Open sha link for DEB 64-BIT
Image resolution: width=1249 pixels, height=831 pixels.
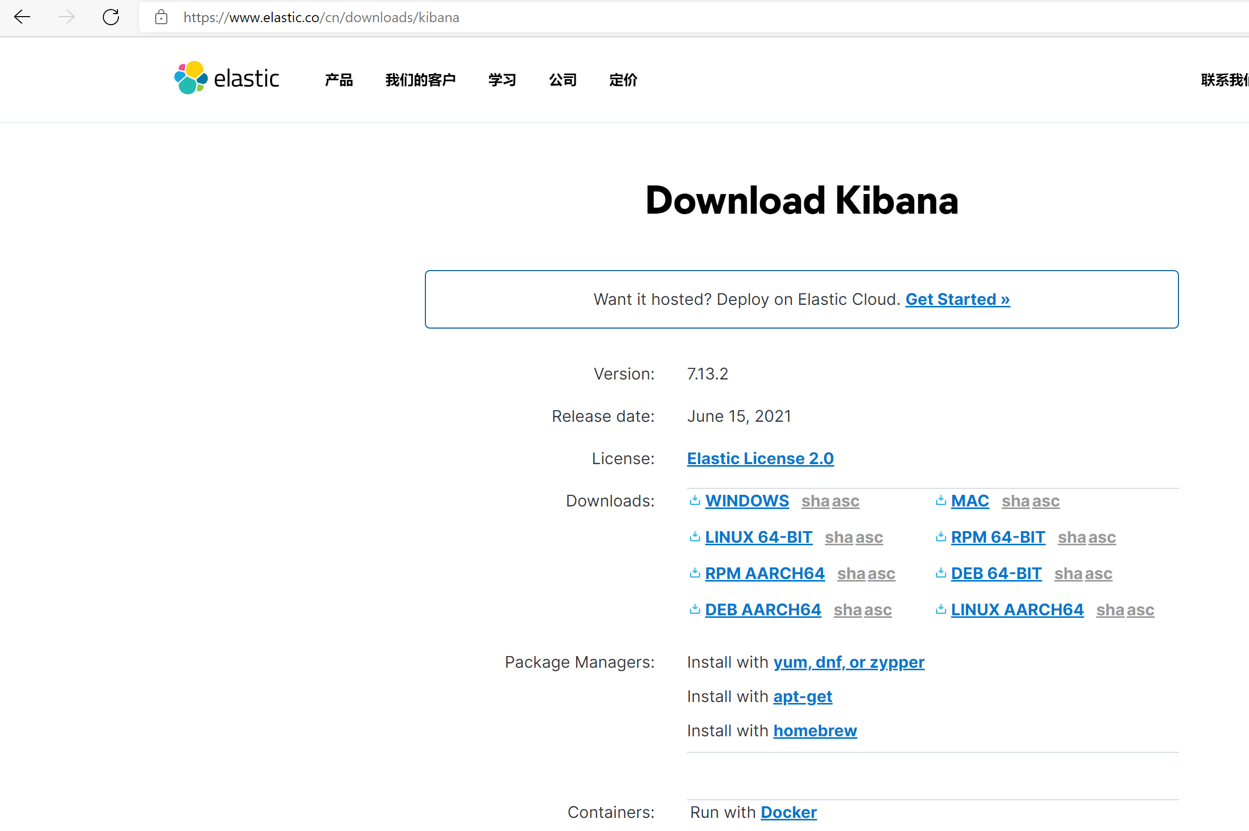pyautogui.click(x=1068, y=573)
